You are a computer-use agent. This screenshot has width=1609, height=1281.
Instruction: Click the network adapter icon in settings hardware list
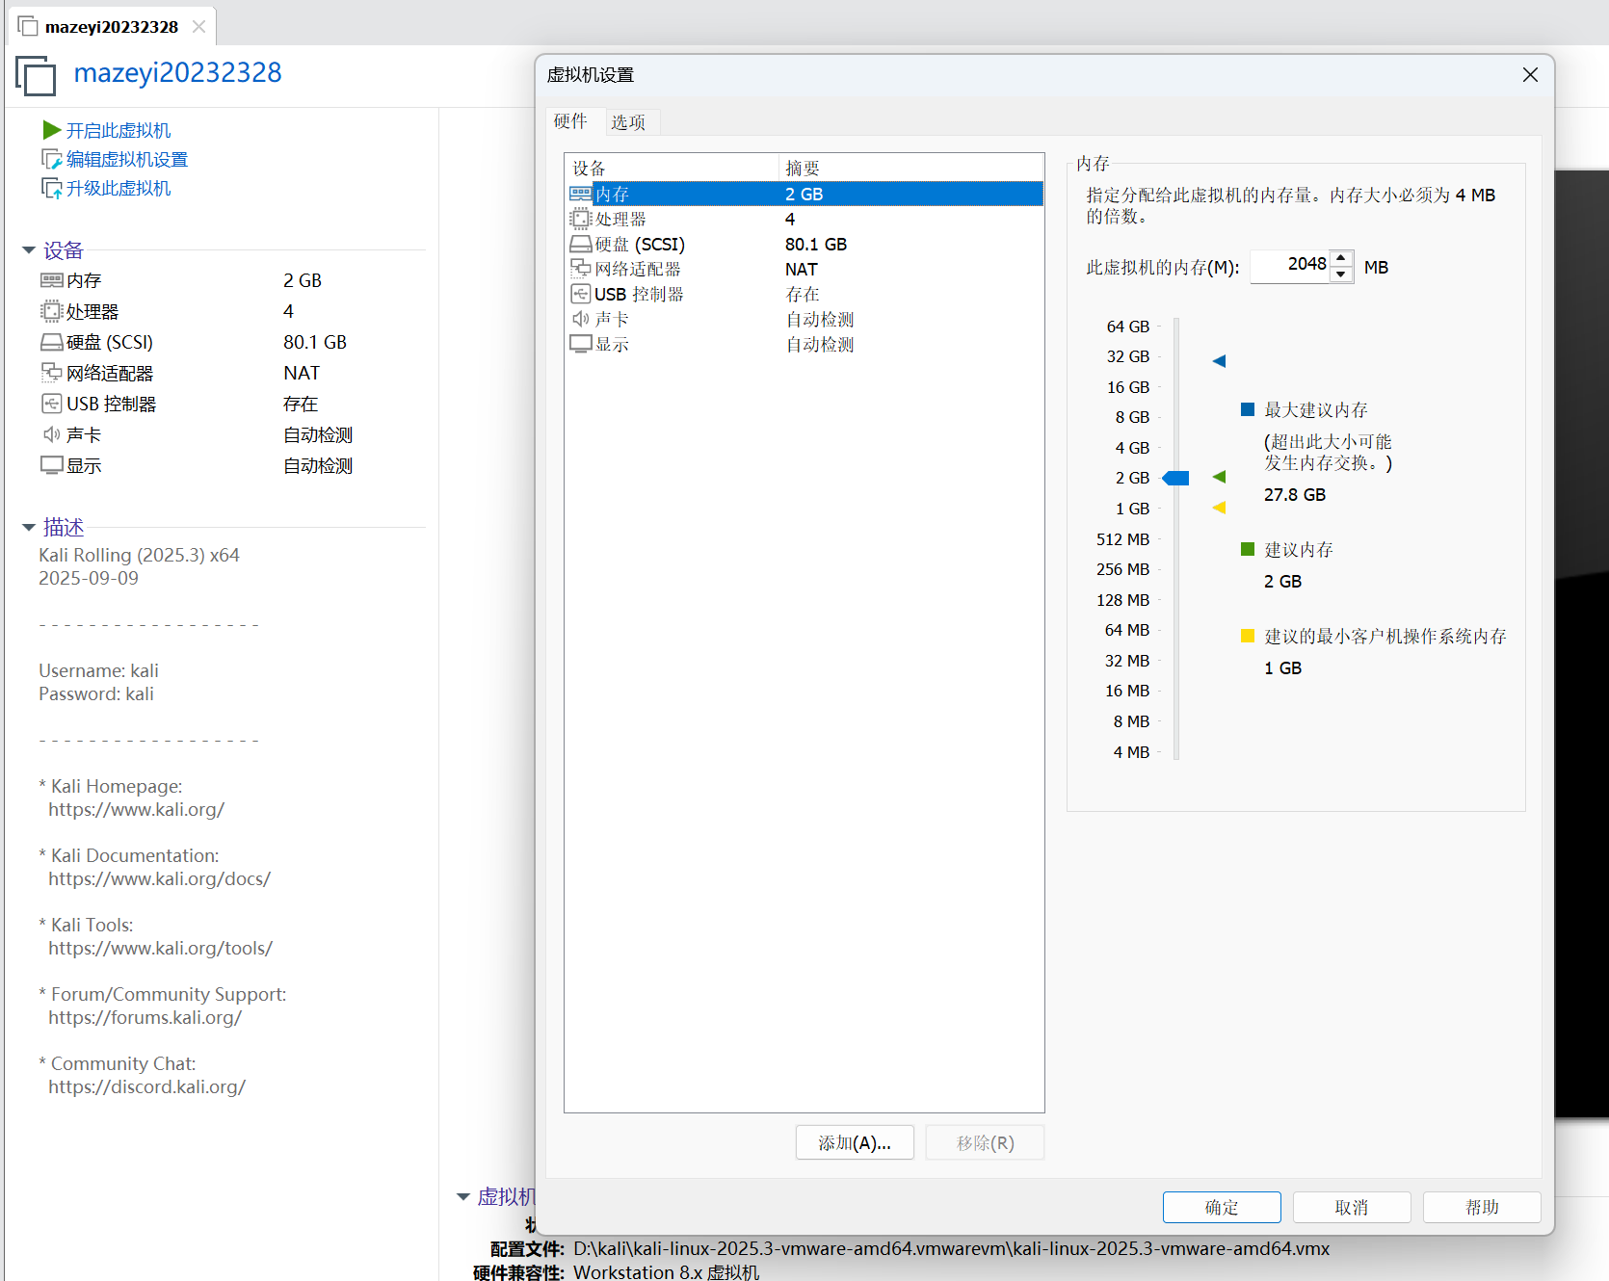pyautogui.click(x=581, y=269)
